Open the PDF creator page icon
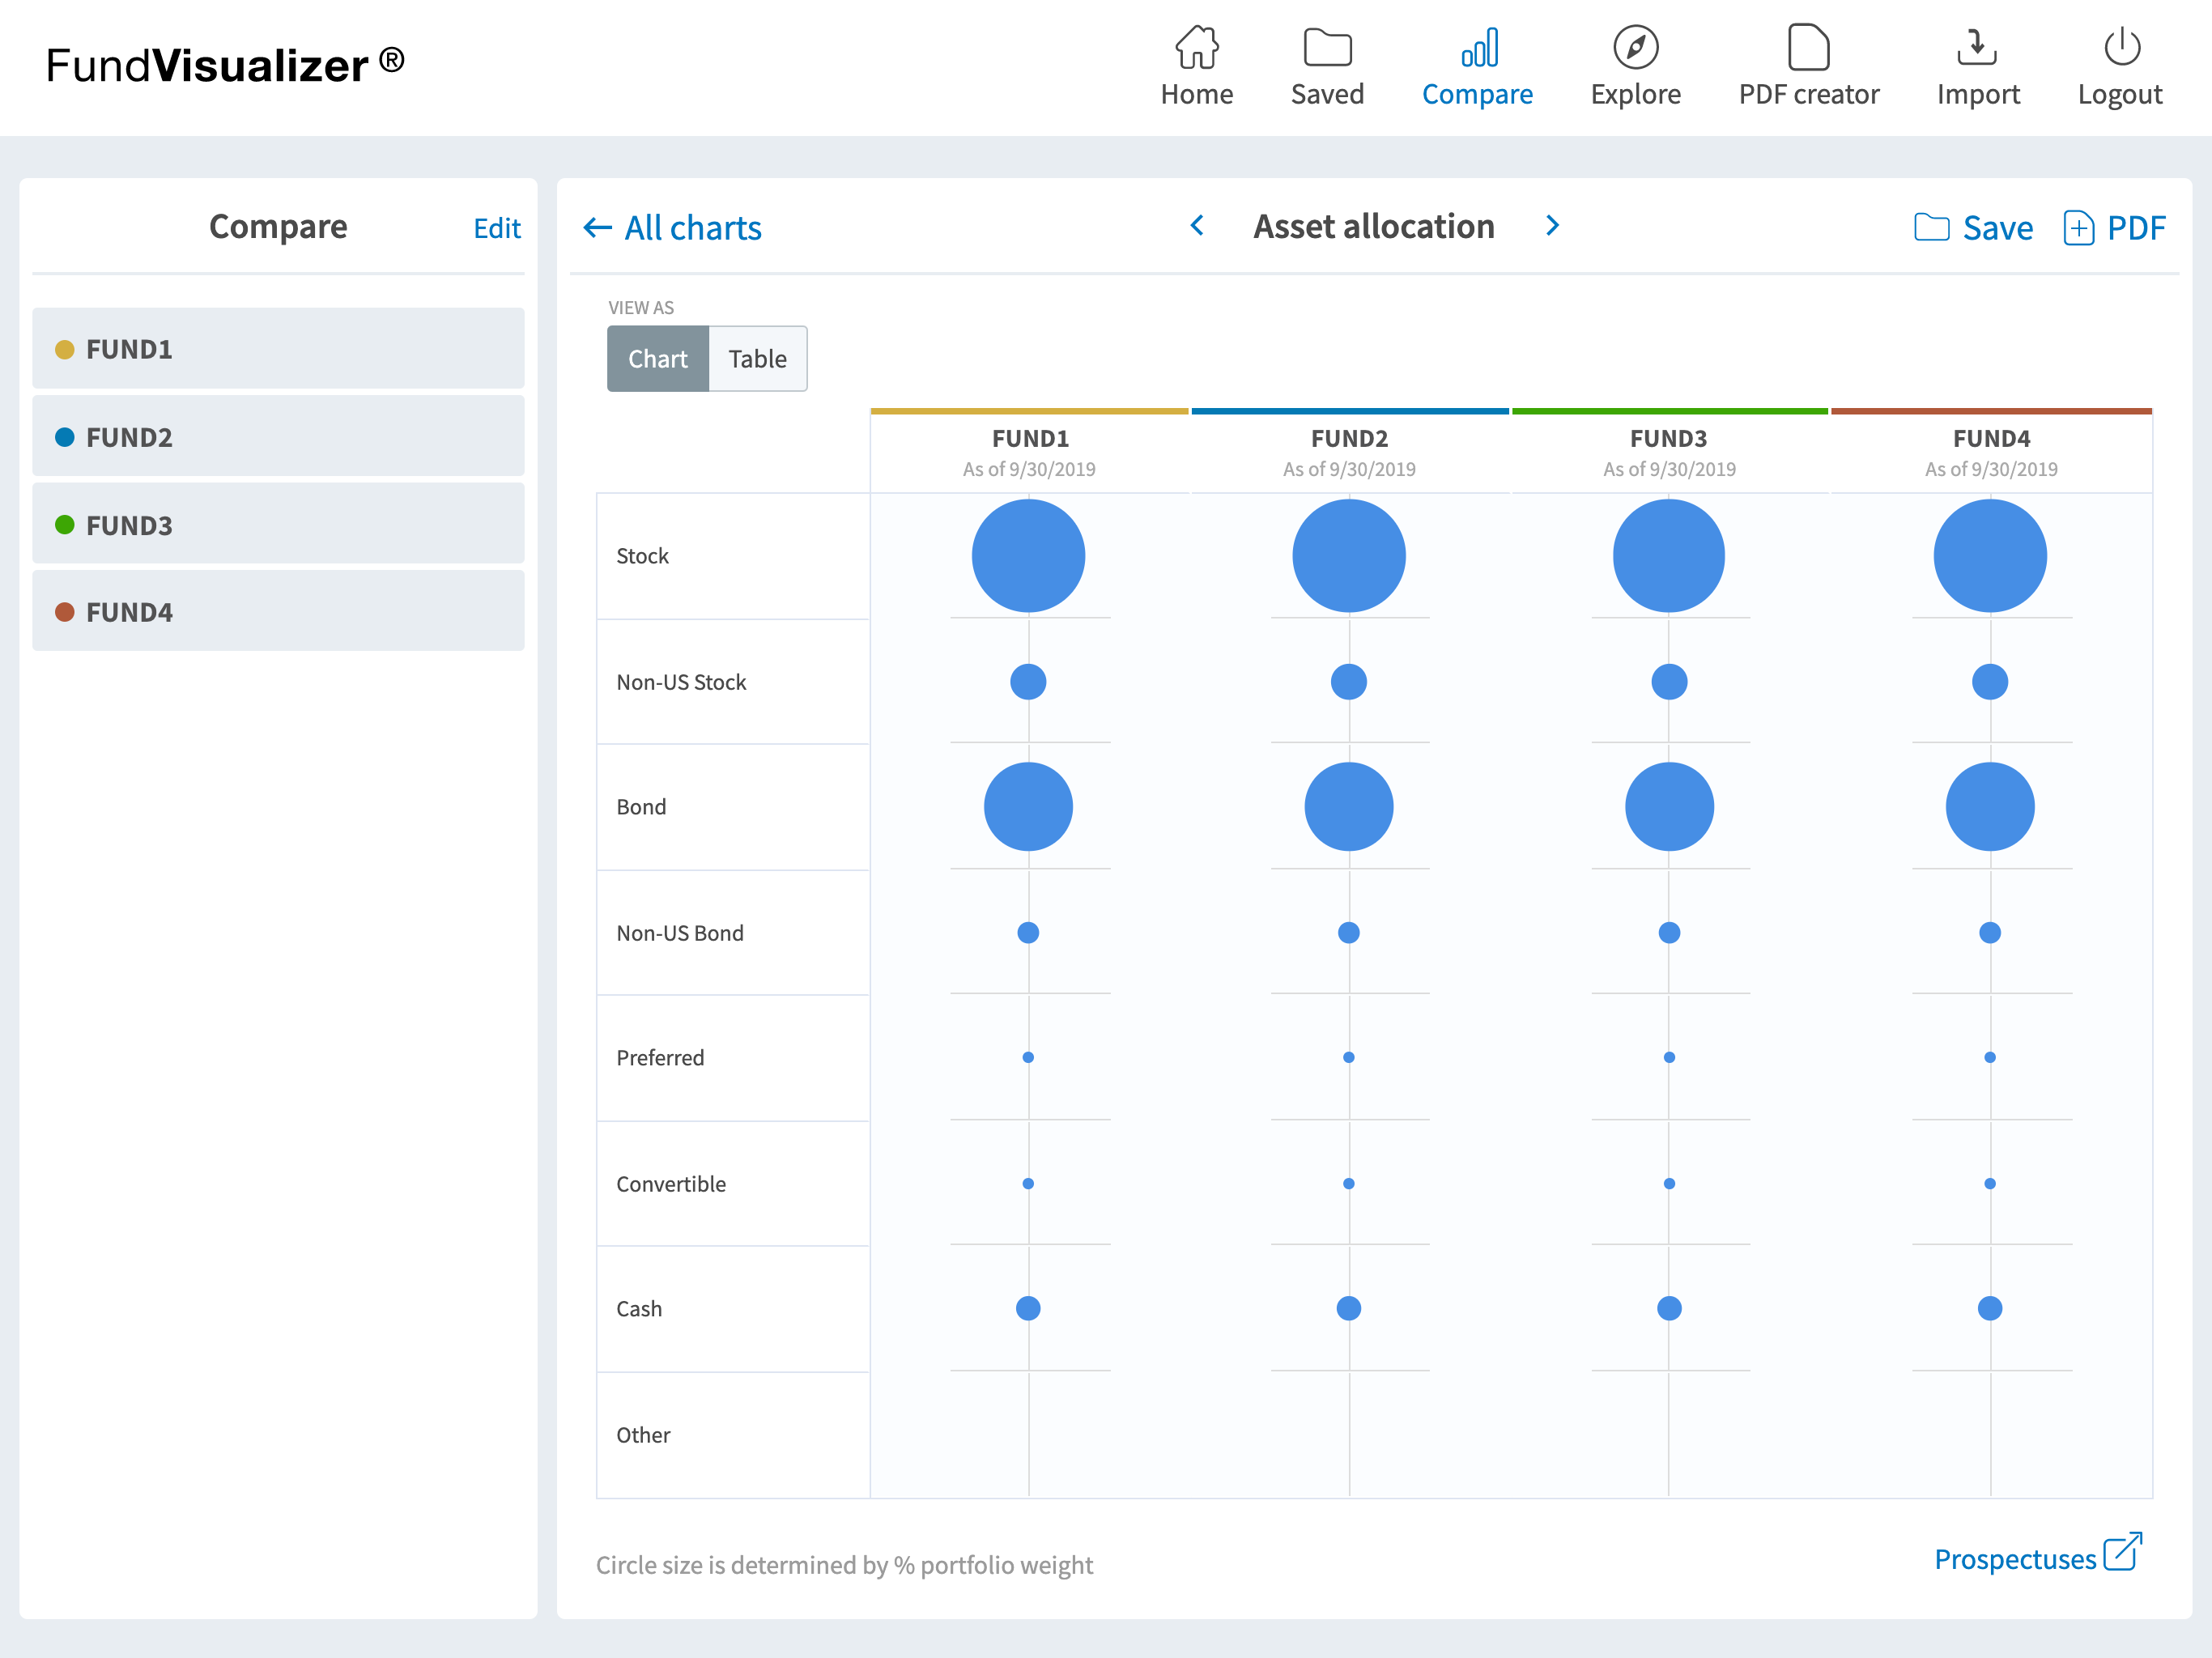2212x1658 pixels. click(x=1807, y=47)
